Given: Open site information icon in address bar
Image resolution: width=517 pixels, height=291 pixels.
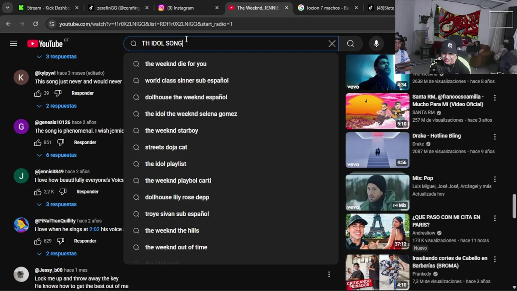Looking at the screenshot, I should 52,24.
